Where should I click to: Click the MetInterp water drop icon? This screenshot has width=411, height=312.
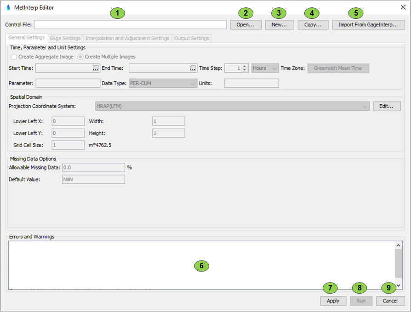(8, 7)
